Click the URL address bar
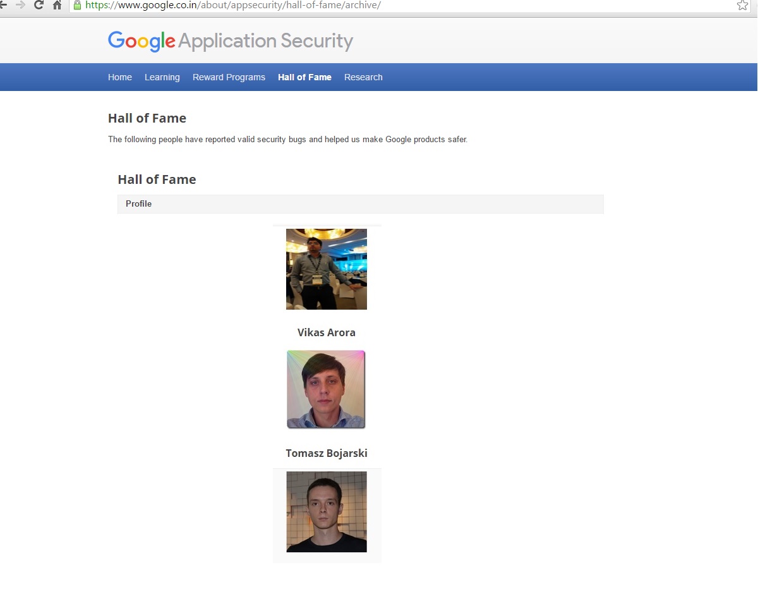 (404, 5)
